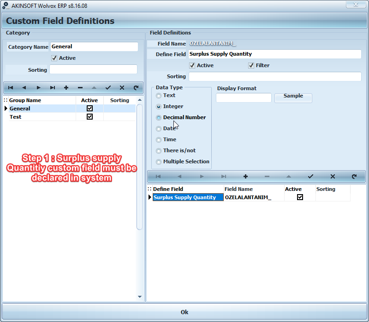
Task: Add new field definition with plus icon
Action: tap(245, 177)
